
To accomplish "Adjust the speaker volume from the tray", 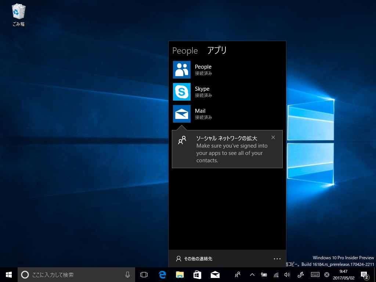I will [288, 274].
